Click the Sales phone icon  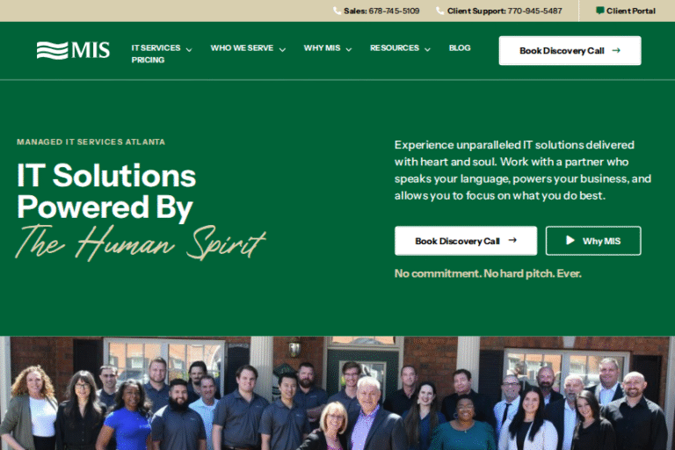click(x=337, y=11)
